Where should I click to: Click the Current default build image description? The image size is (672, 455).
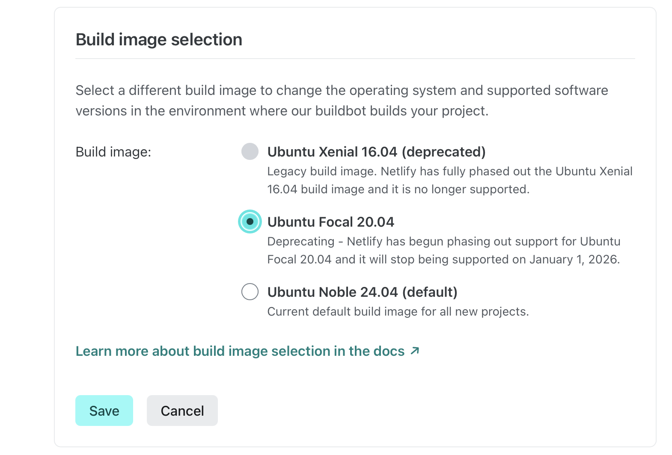pyautogui.click(x=398, y=312)
